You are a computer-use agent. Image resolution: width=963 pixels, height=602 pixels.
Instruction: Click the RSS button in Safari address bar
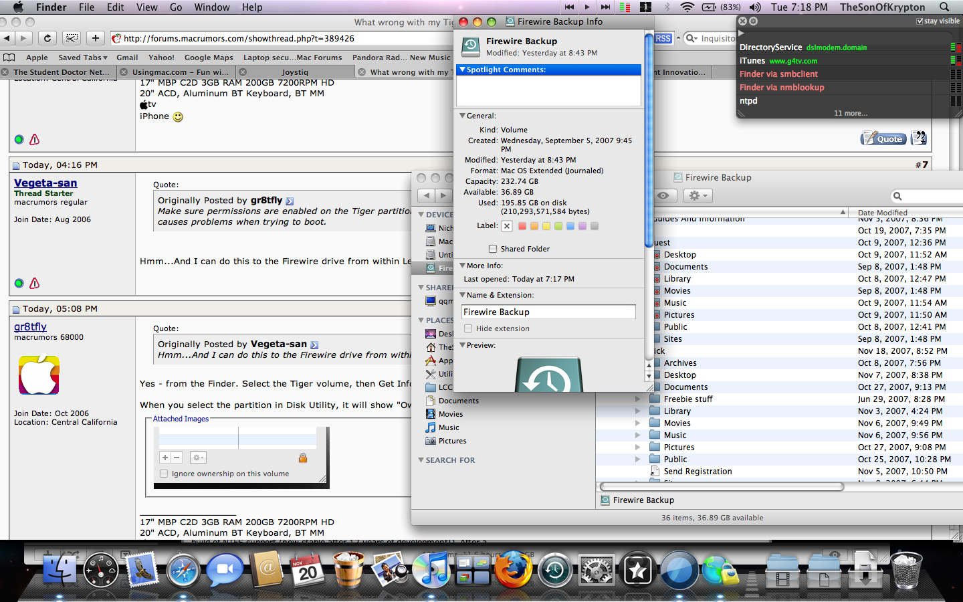pos(663,39)
